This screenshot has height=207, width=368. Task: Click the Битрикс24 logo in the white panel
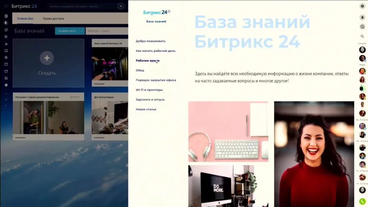(157, 12)
